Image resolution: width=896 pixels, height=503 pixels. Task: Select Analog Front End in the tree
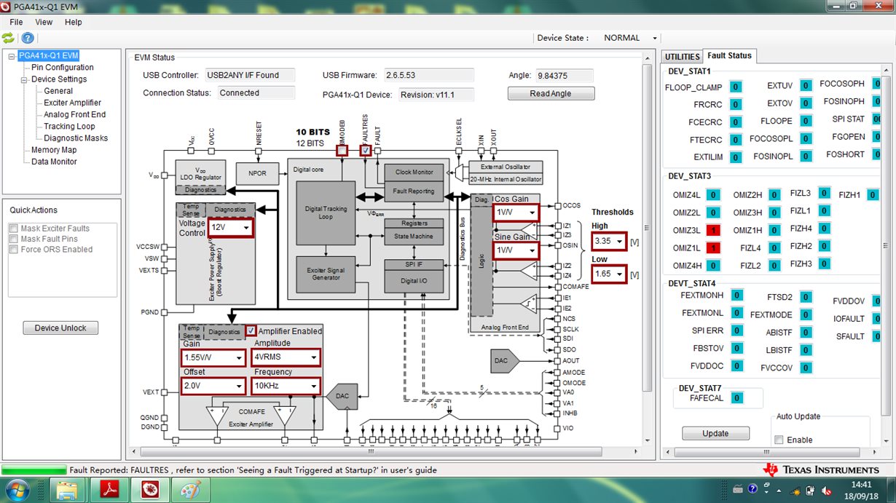coord(75,114)
